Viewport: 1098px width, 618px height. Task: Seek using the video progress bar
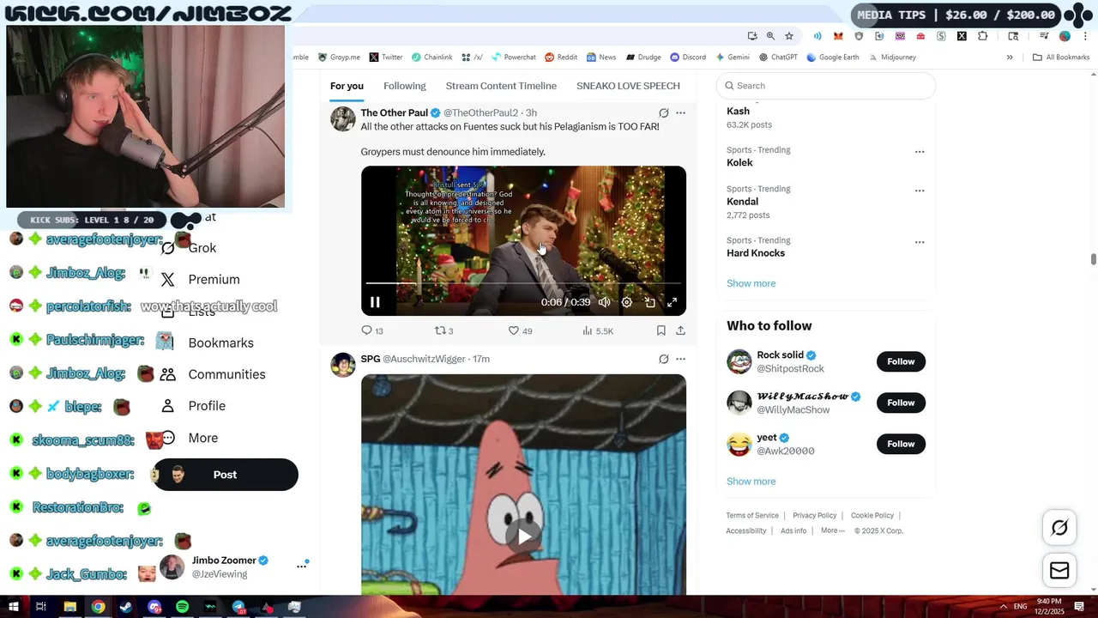tap(523, 282)
